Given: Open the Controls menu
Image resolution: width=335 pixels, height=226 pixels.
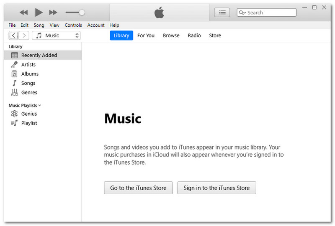Looking at the screenshot, I should 73,25.
